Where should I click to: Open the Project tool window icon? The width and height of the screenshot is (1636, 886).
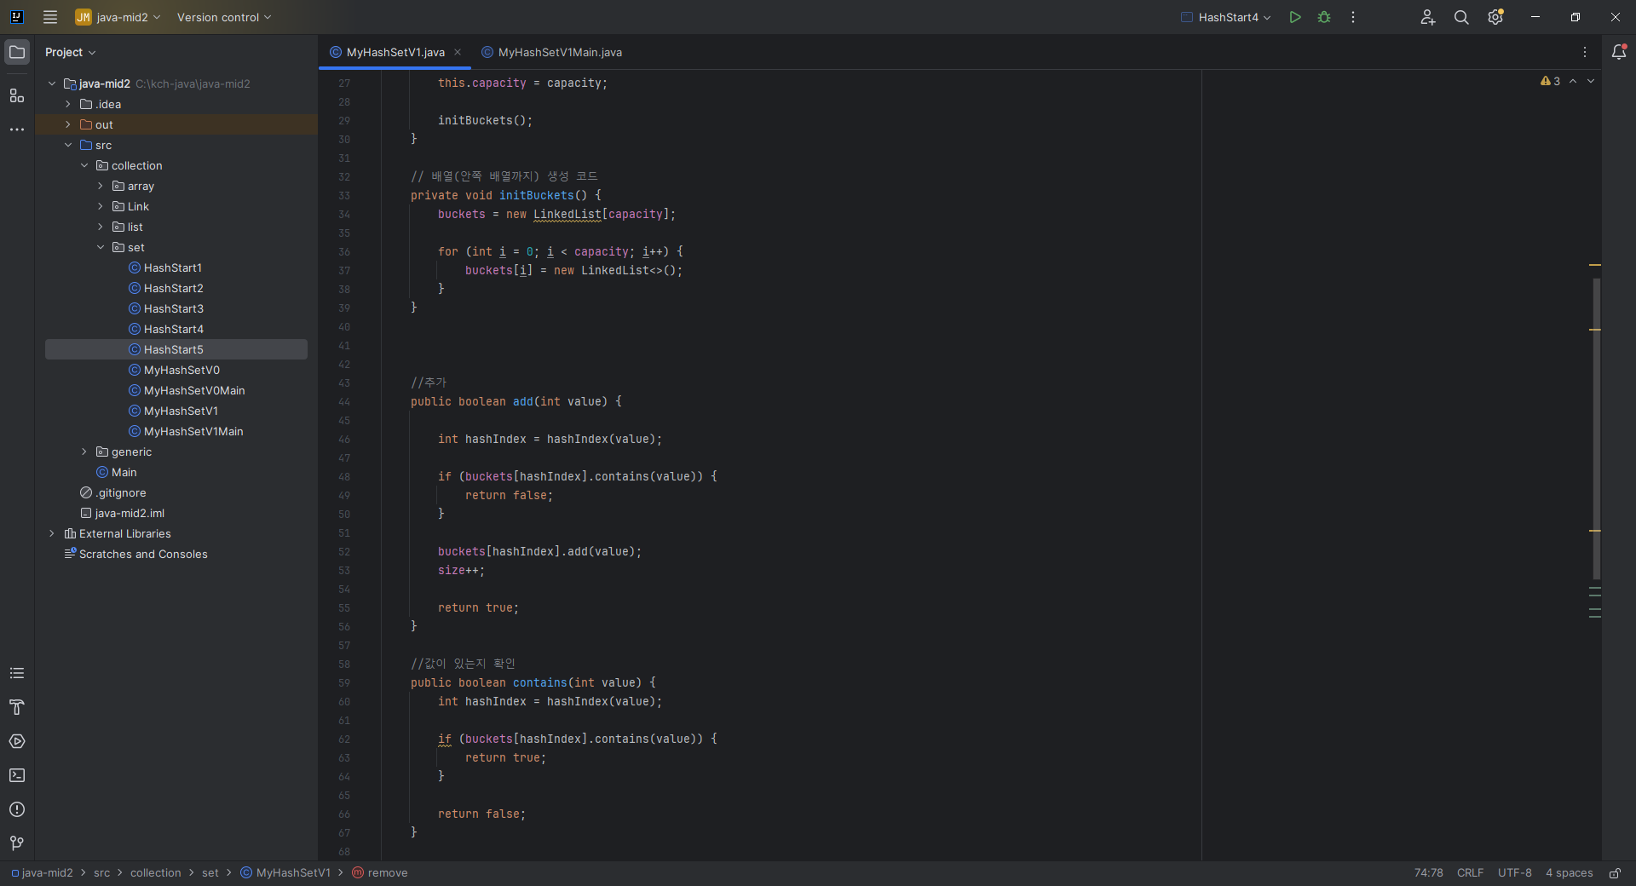coord(17,52)
